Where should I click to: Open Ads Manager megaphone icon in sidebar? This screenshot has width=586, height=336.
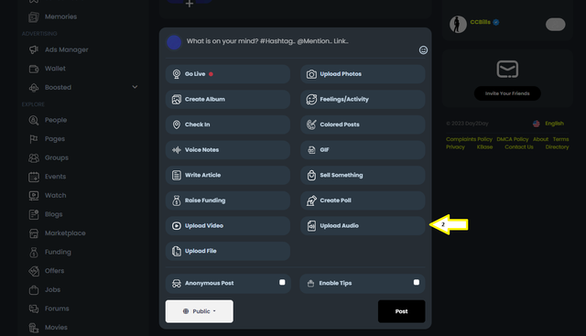click(34, 49)
